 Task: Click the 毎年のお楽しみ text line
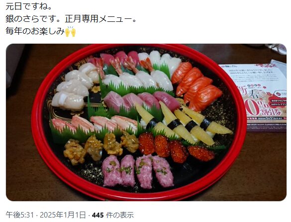tap(41, 31)
